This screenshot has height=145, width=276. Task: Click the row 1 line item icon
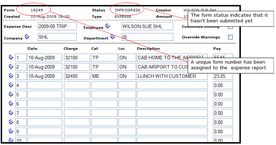(x=11, y=57)
